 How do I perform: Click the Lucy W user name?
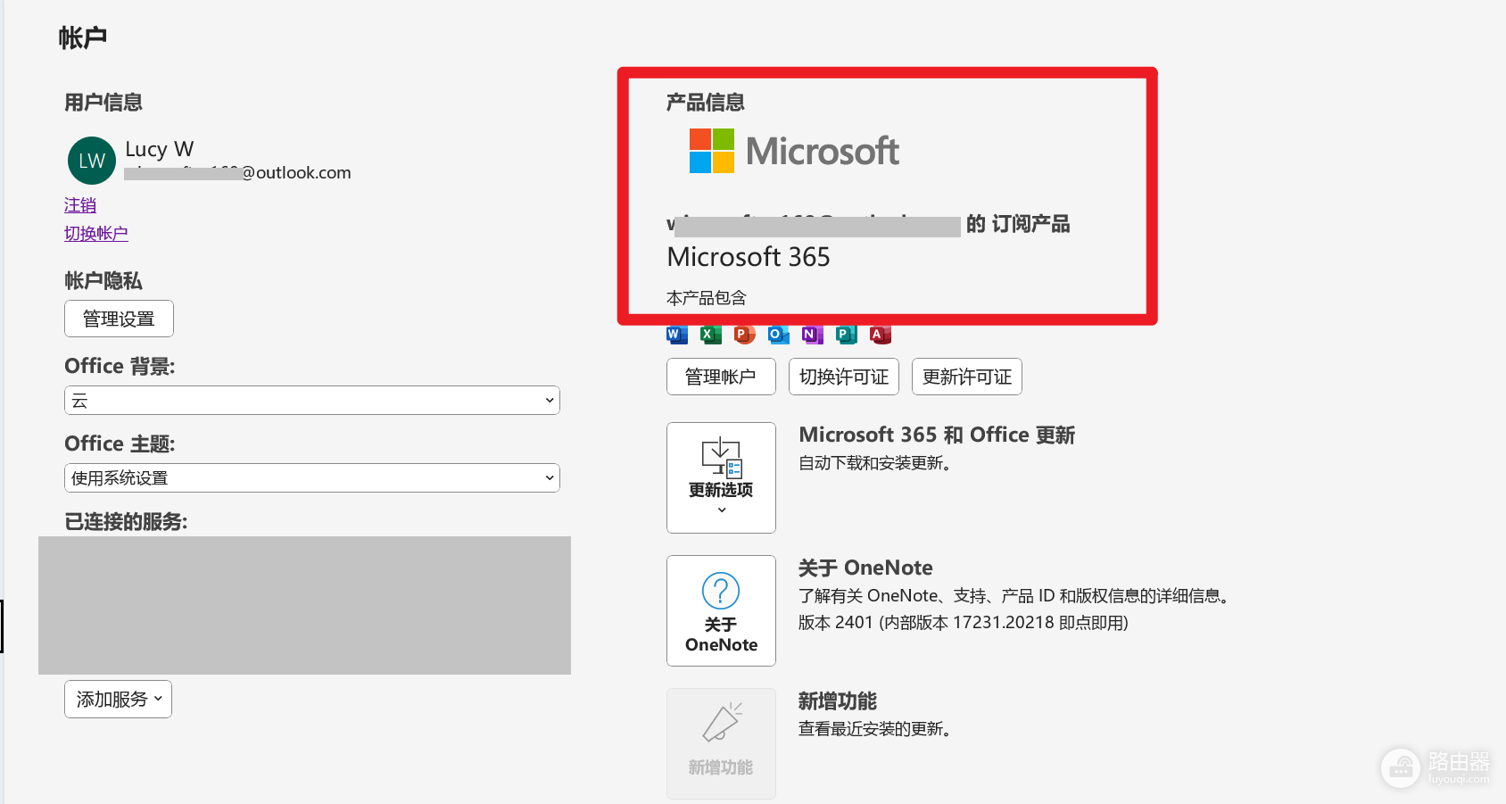(x=160, y=149)
